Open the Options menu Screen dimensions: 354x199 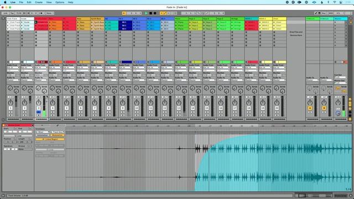[x=60, y=2]
